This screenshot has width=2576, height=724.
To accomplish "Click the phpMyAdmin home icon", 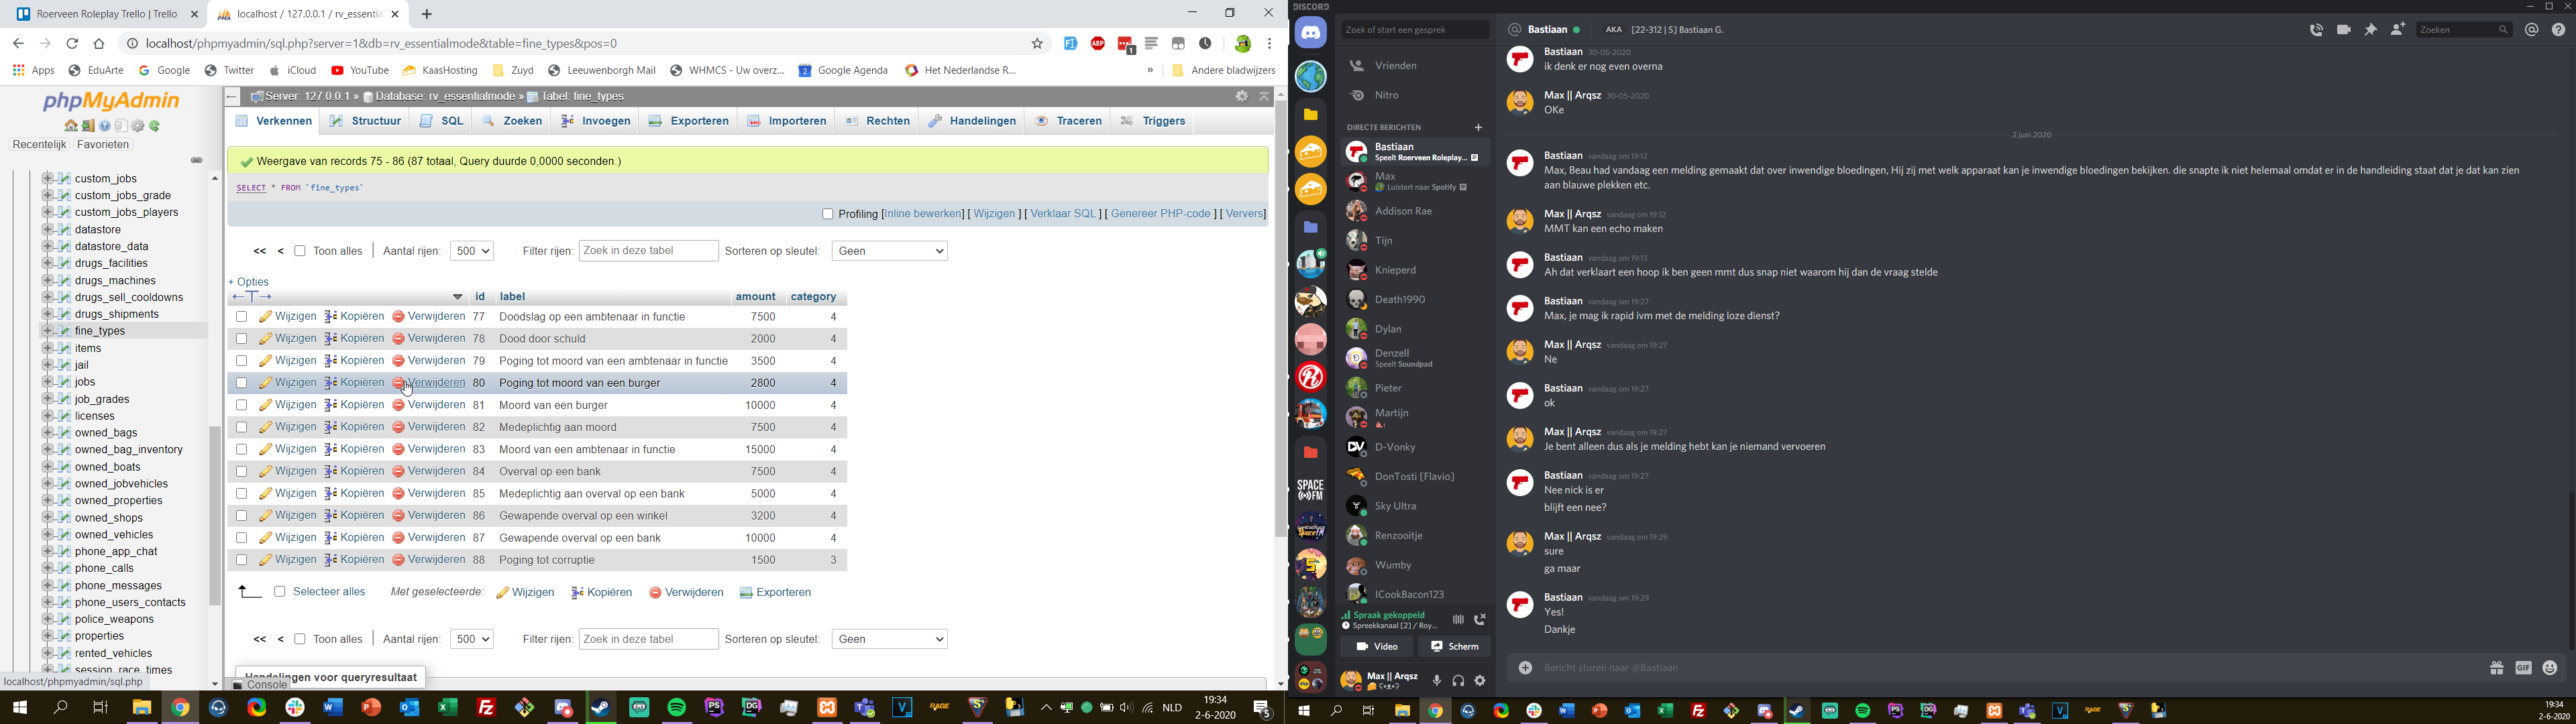I will point(71,126).
